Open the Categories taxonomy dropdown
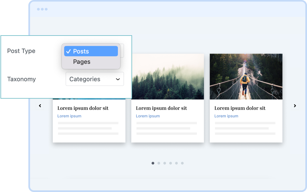The height and width of the screenshot is (192, 307). [x=95, y=79]
